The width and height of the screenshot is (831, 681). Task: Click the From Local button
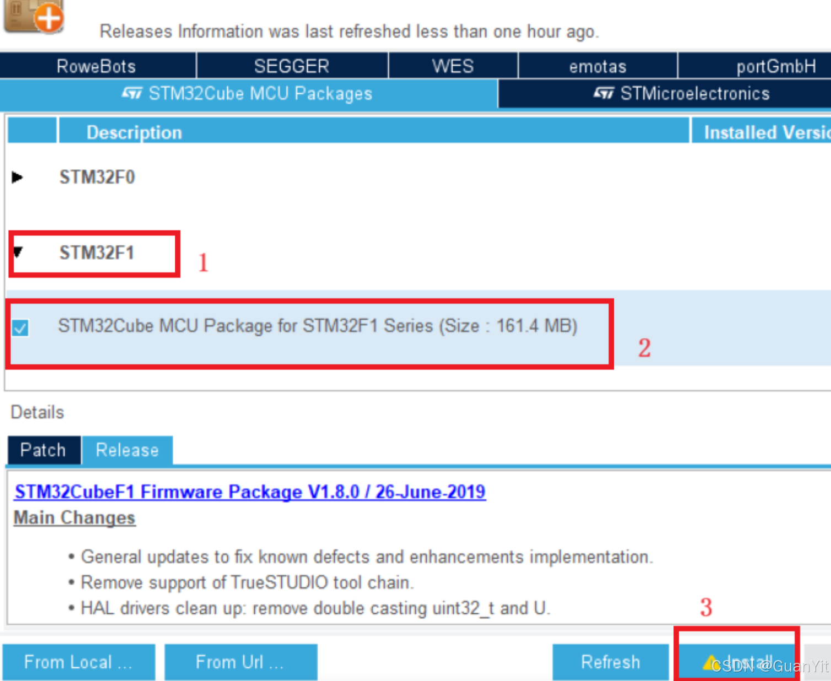click(79, 662)
